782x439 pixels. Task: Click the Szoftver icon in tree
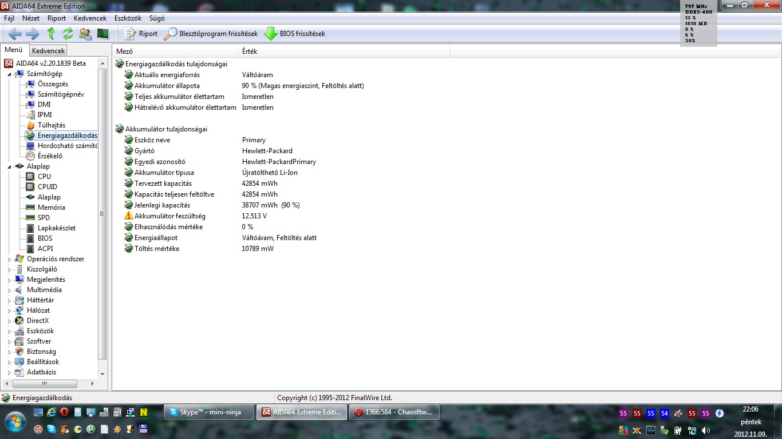[x=19, y=341]
